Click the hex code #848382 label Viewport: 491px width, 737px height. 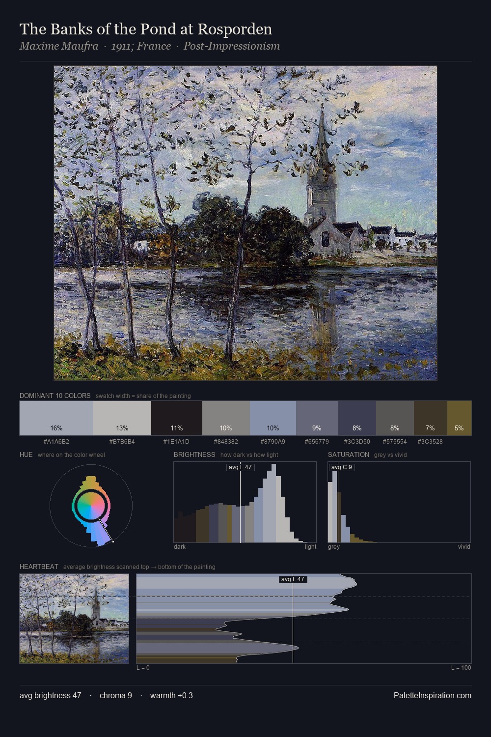pyautogui.click(x=226, y=442)
